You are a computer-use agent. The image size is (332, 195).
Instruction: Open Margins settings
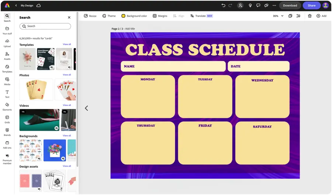(x=160, y=16)
